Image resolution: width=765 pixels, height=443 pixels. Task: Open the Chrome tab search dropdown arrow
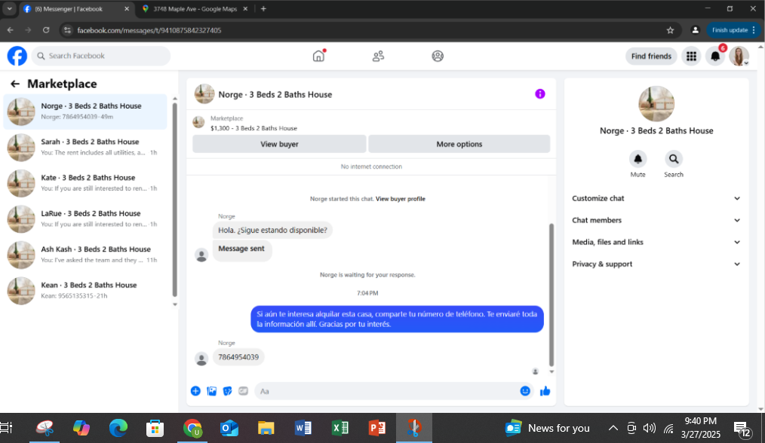[x=9, y=9]
